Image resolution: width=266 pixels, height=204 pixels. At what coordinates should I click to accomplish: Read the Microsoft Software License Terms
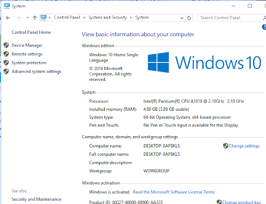point(174,192)
